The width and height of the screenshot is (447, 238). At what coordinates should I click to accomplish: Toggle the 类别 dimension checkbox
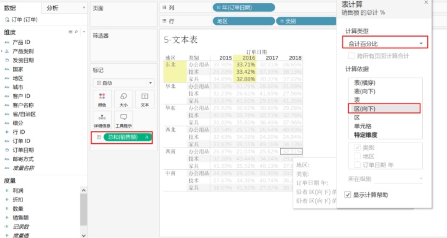point(357,148)
